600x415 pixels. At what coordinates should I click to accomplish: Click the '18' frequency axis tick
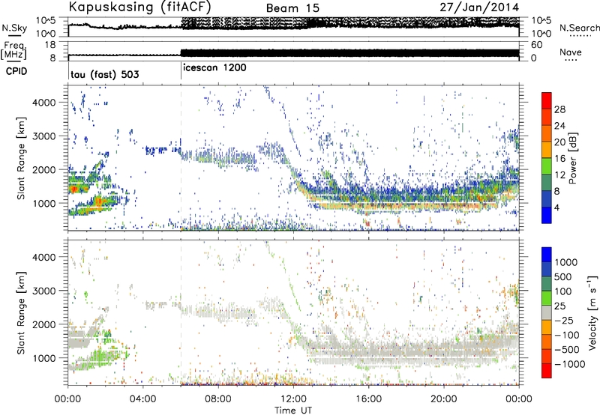point(50,45)
